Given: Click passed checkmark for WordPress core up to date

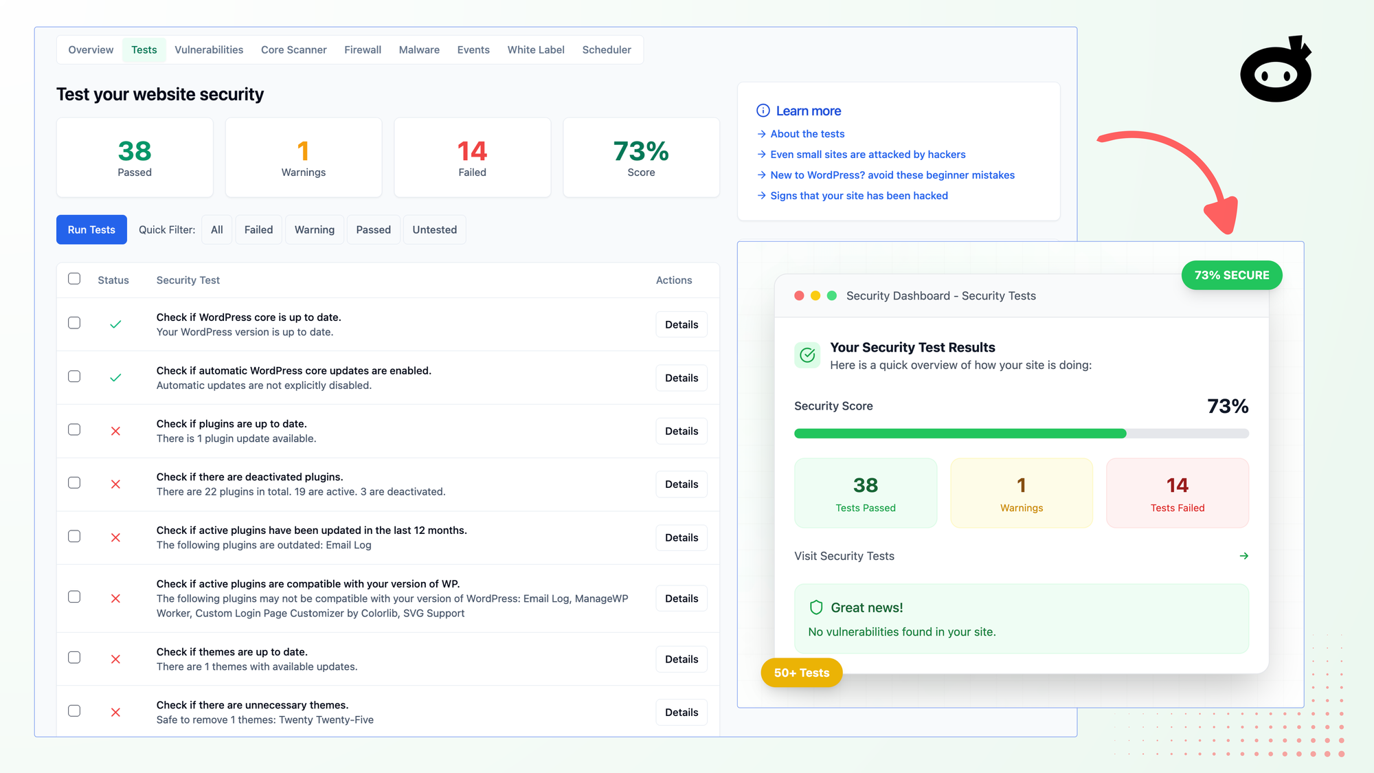Looking at the screenshot, I should (115, 324).
